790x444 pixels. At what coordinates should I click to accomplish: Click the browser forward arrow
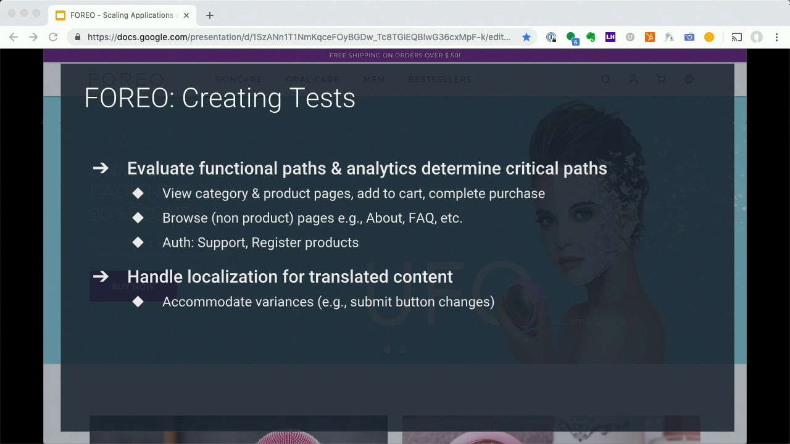click(x=33, y=37)
